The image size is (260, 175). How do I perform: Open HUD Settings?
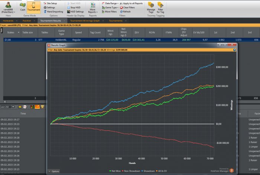[75, 12]
